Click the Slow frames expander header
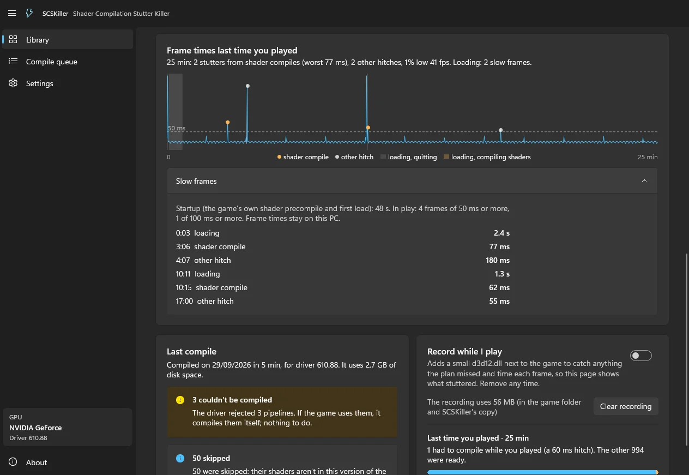Viewport: 689px width, 475px height. [412, 181]
